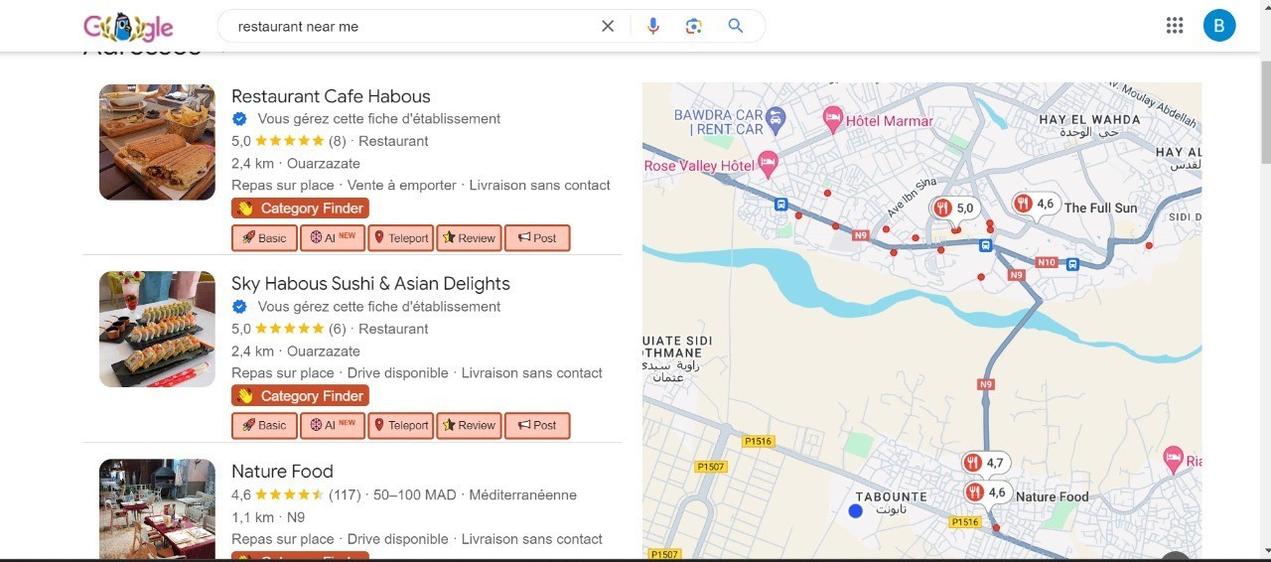The image size is (1271, 562).
Task: View the Restaurant Cafe Habous photo
Action: (157, 142)
